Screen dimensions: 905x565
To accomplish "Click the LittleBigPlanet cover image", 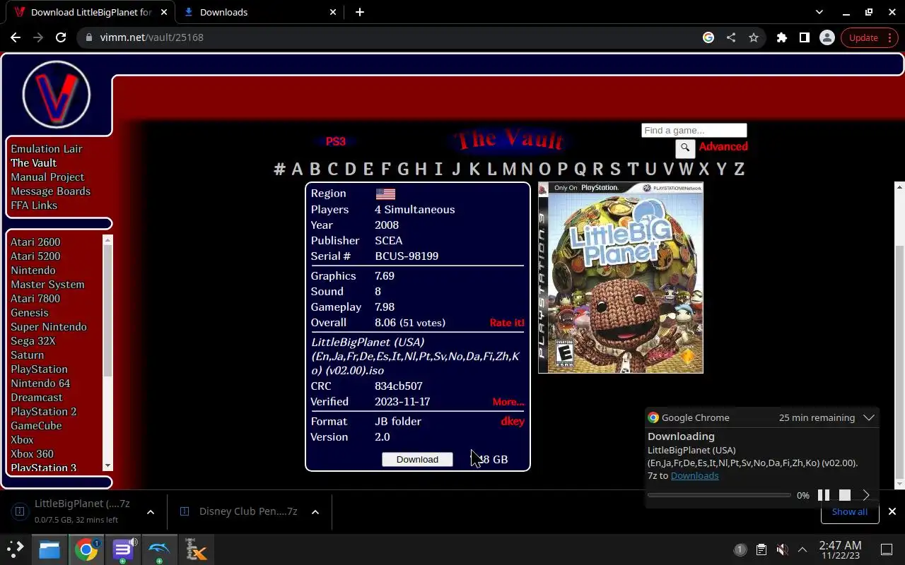I will tap(621, 278).
